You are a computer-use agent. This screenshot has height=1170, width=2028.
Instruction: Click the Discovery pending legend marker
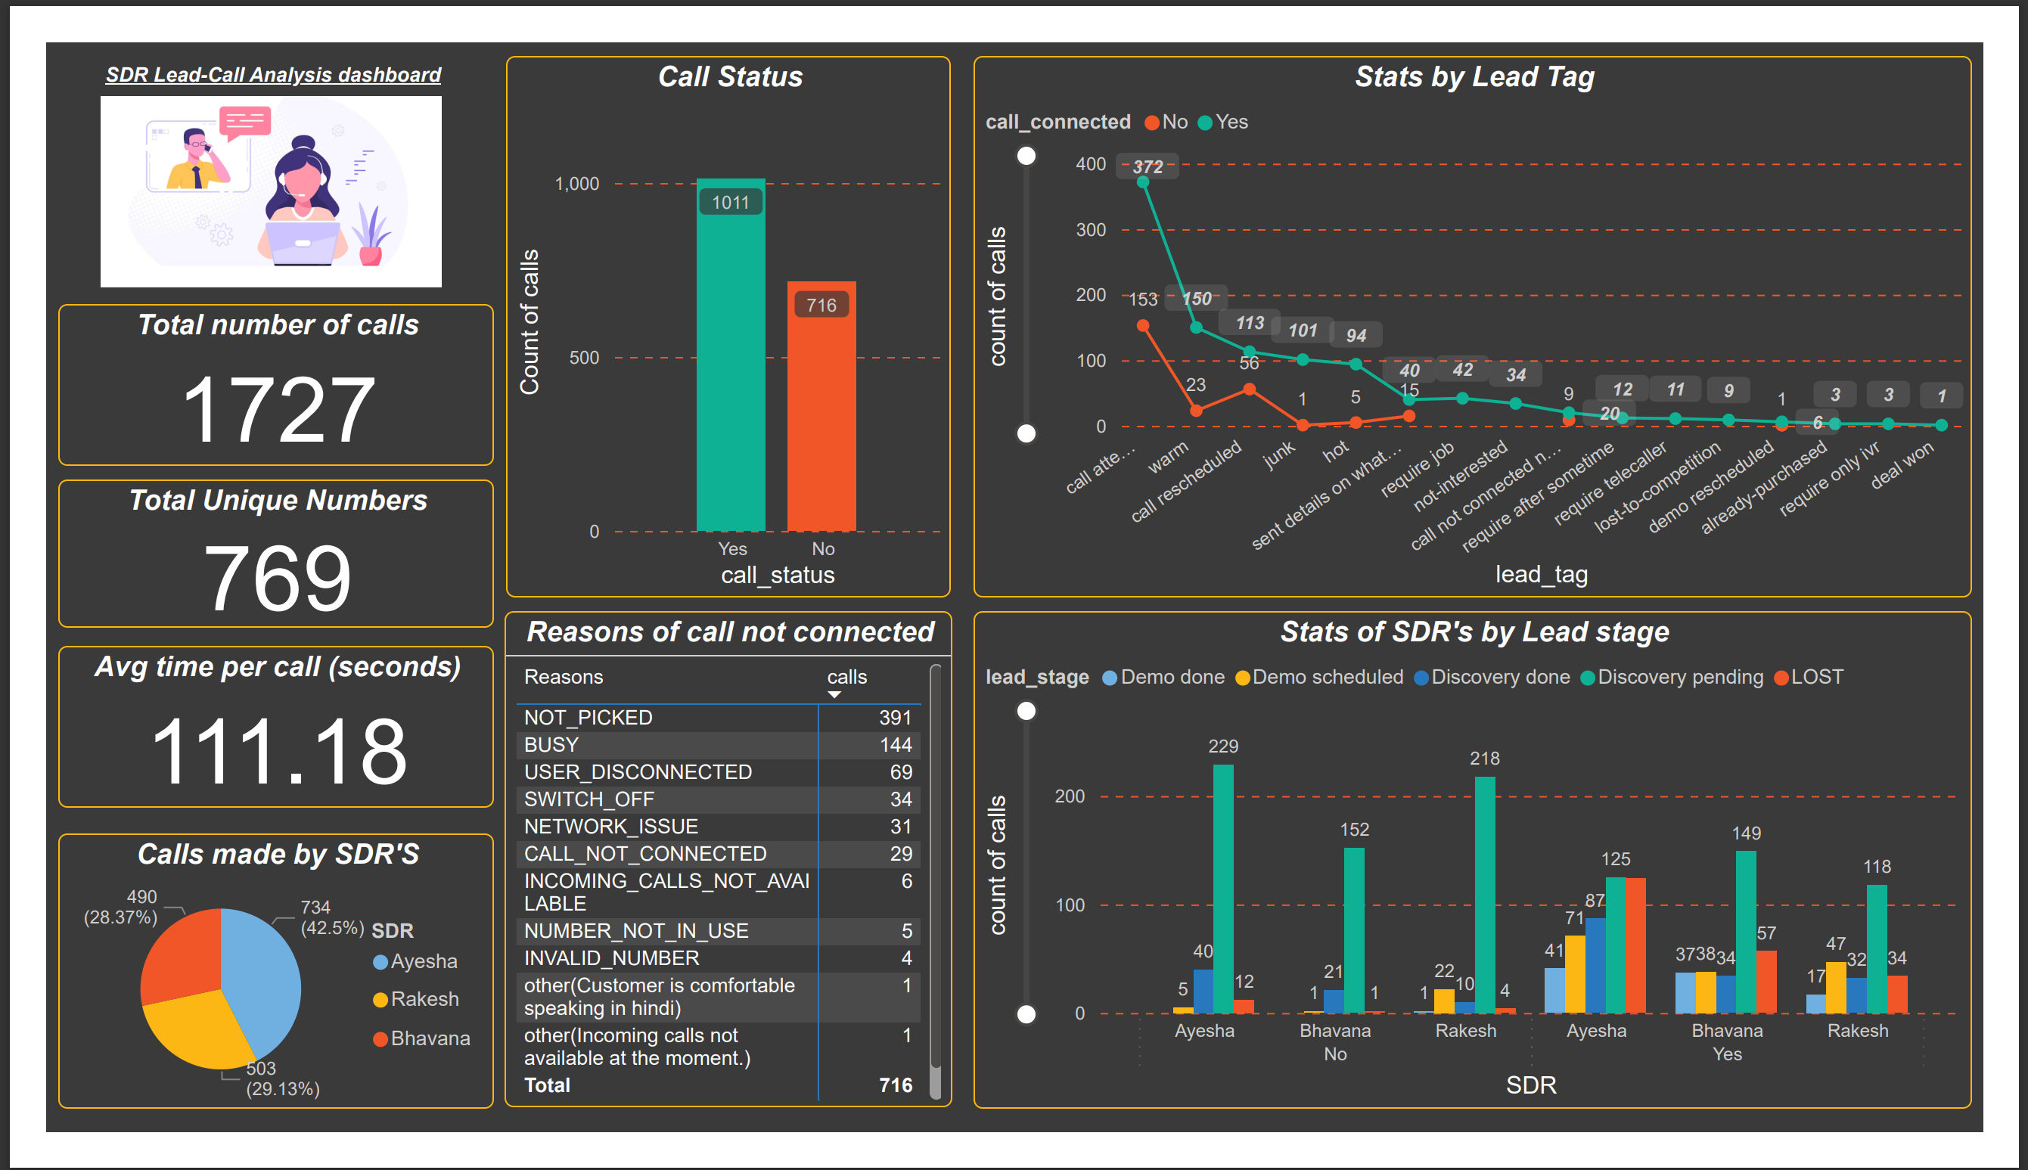tap(1588, 678)
